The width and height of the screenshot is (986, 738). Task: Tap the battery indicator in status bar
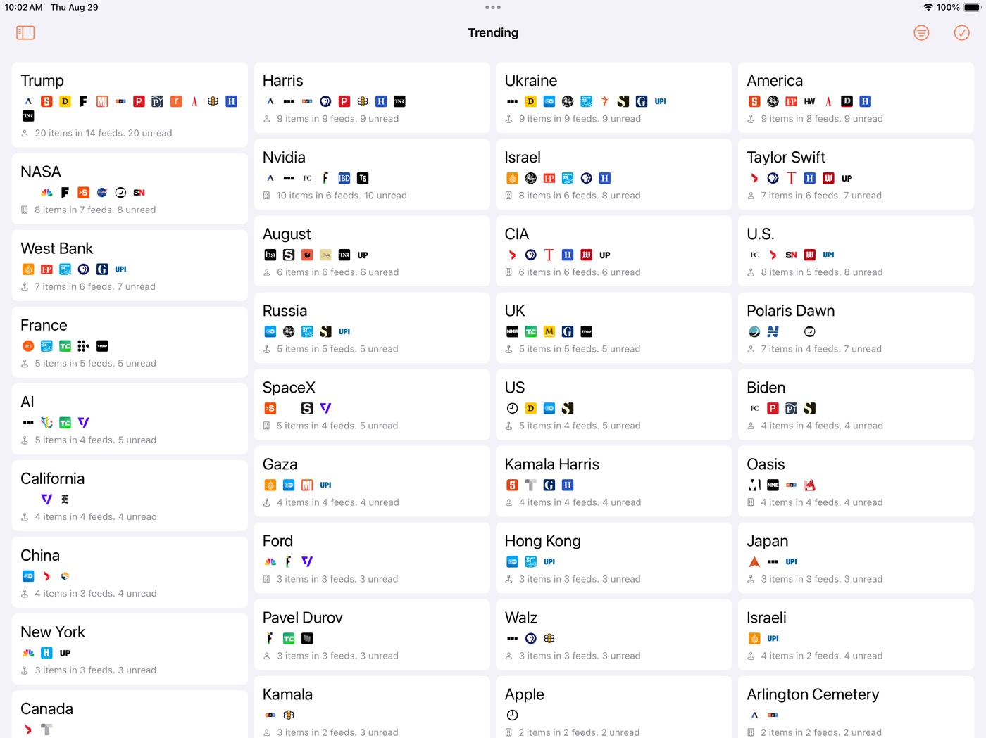coord(973,7)
